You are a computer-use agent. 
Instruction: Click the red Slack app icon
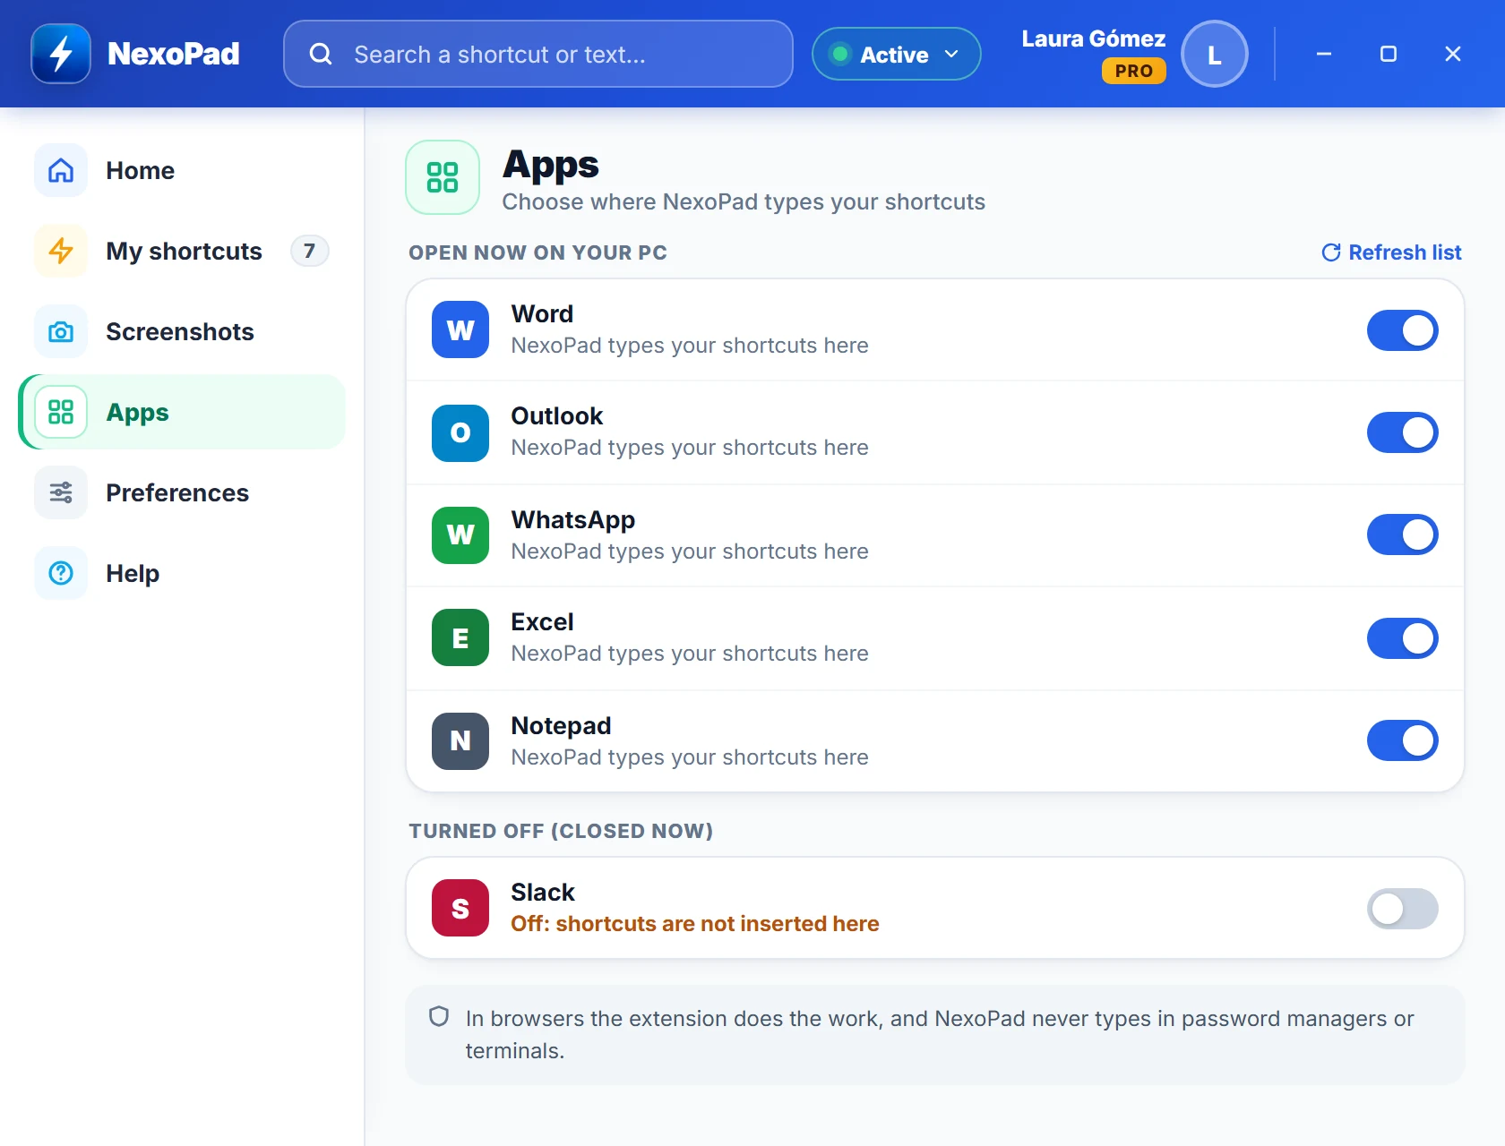[x=460, y=908]
